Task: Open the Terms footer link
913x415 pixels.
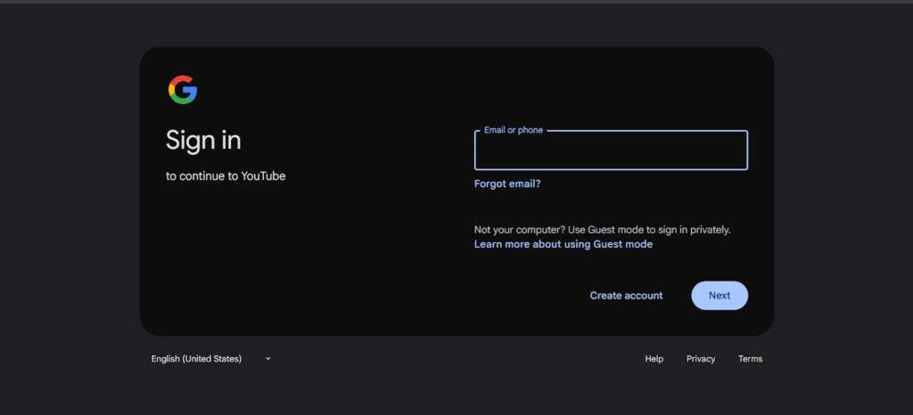Action: tap(750, 359)
